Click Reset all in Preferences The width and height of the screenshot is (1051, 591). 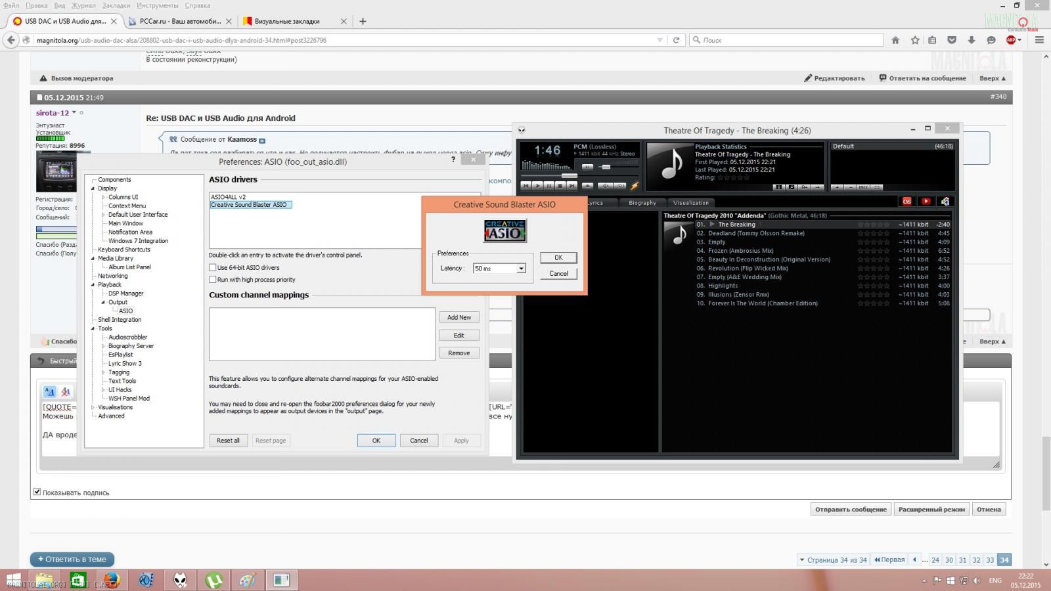click(228, 441)
